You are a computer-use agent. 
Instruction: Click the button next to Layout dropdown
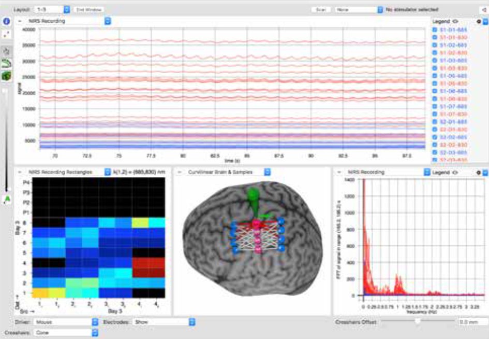(x=89, y=10)
